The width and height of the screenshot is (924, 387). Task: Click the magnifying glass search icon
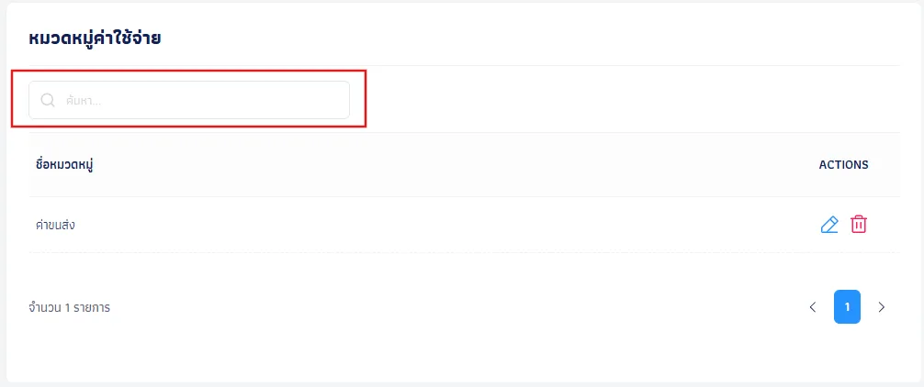pos(48,100)
